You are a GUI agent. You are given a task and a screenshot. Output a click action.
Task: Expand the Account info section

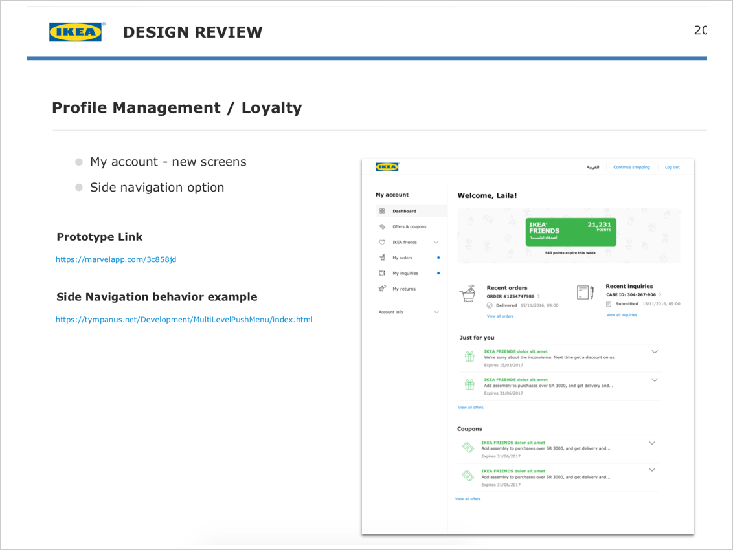(436, 311)
